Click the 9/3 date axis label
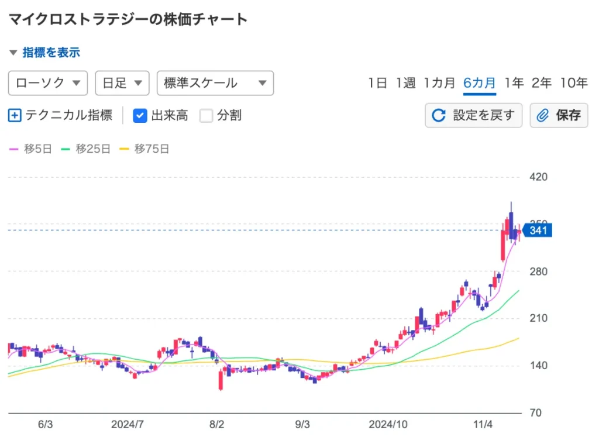Viewport: 599px width, 437px height. [302, 424]
